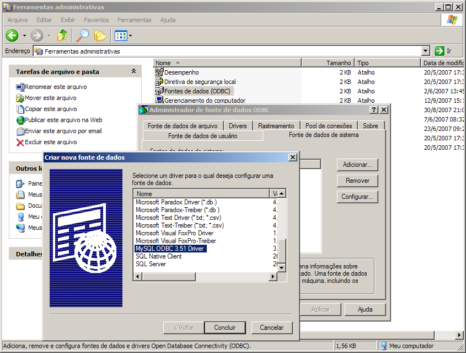Click the ODBC dialog help question mark
The image size is (466, 353).
pyautogui.click(x=373, y=109)
